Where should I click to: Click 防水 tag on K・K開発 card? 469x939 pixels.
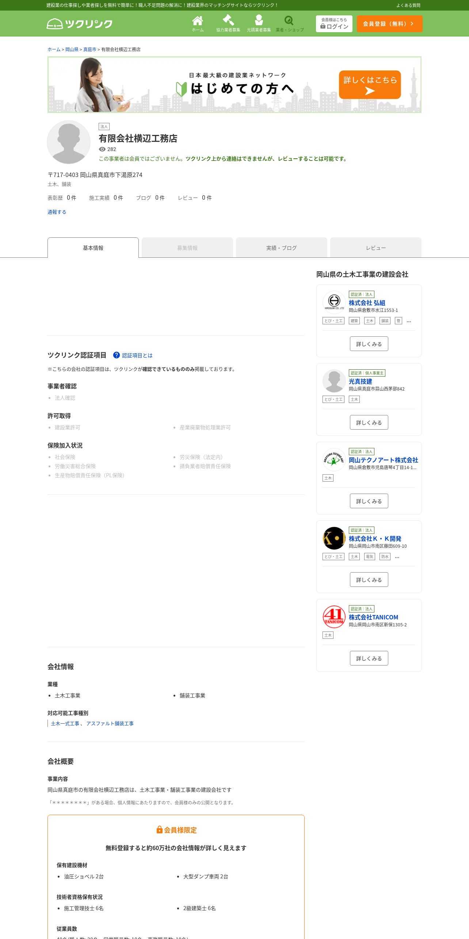pyautogui.click(x=385, y=557)
